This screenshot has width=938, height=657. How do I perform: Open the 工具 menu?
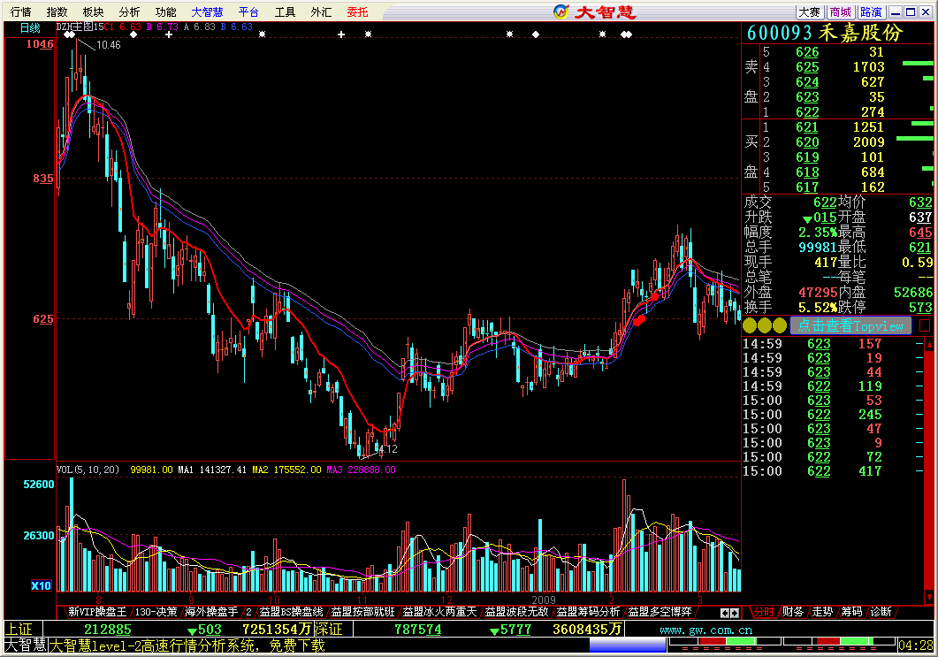285,12
